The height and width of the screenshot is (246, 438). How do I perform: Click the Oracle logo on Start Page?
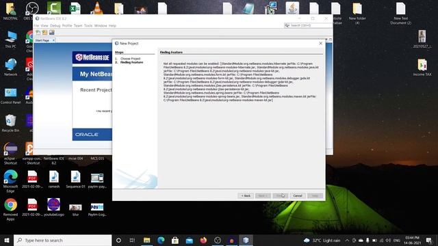[87, 135]
